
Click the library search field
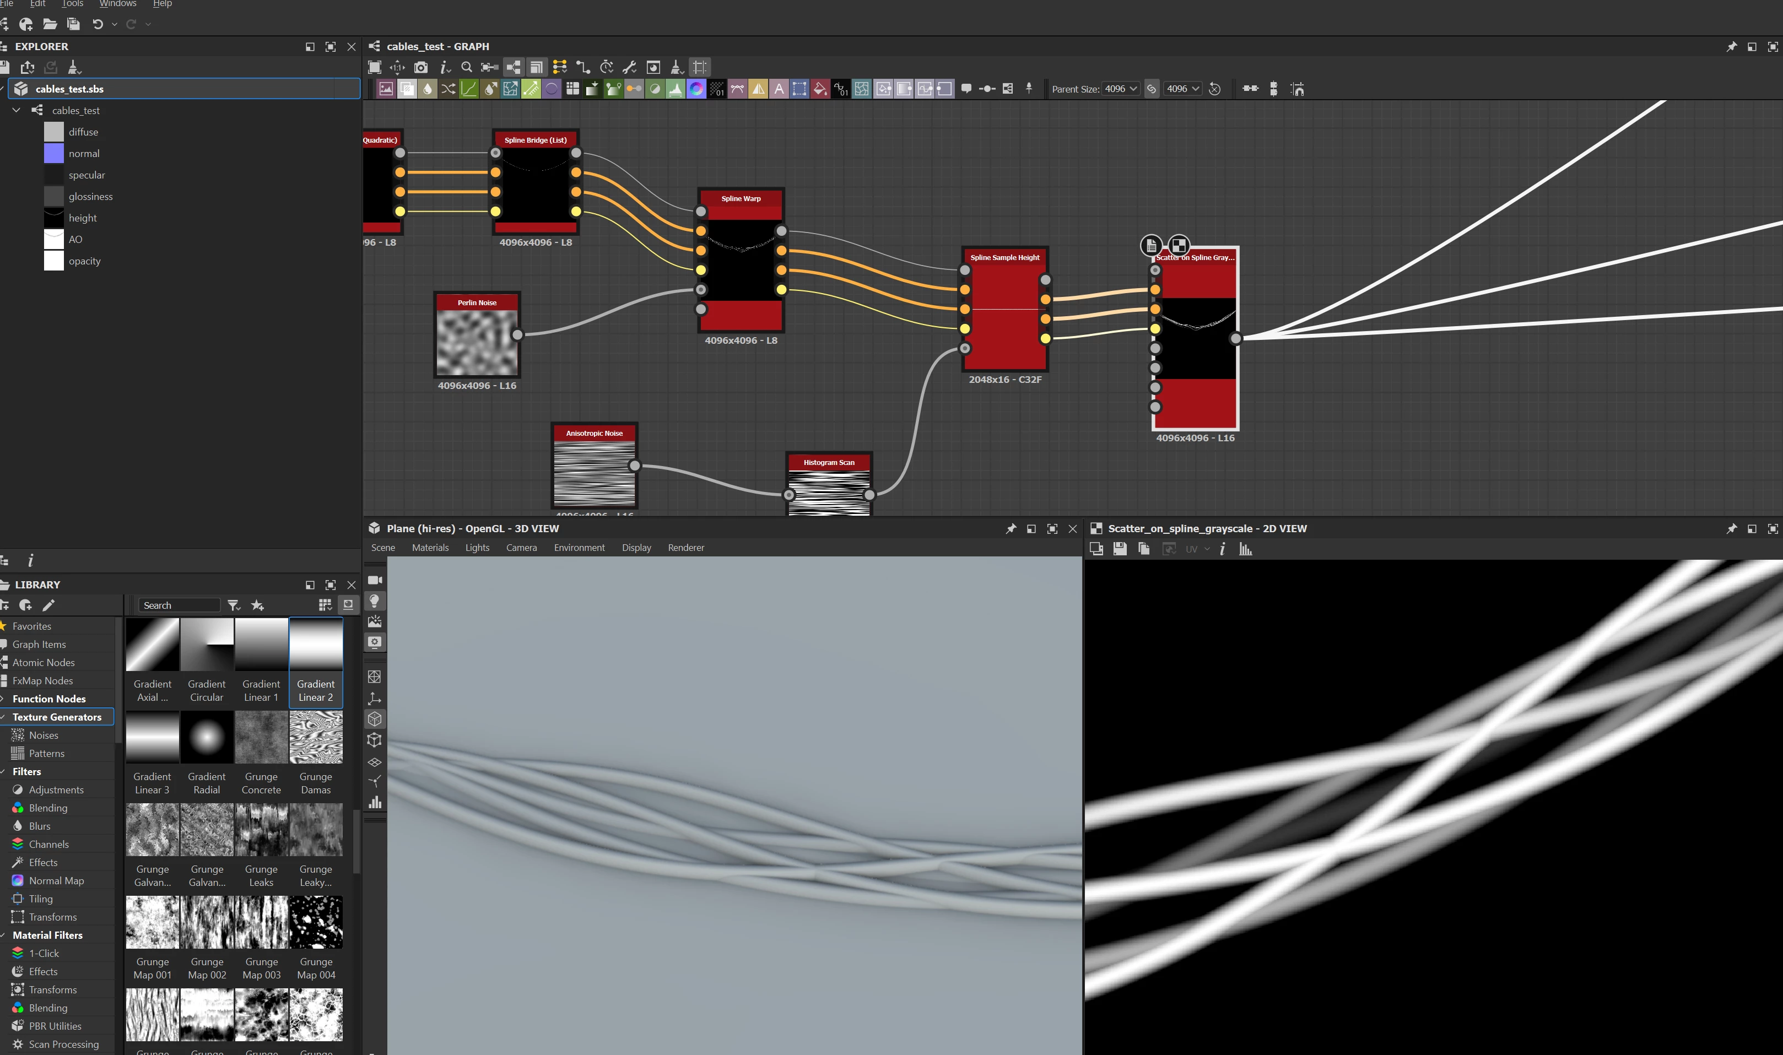pos(179,605)
